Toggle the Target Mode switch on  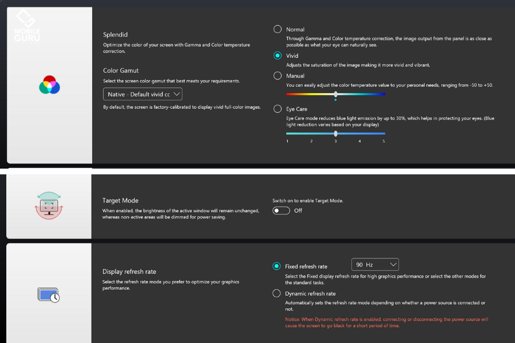click(x=281, y=210)
